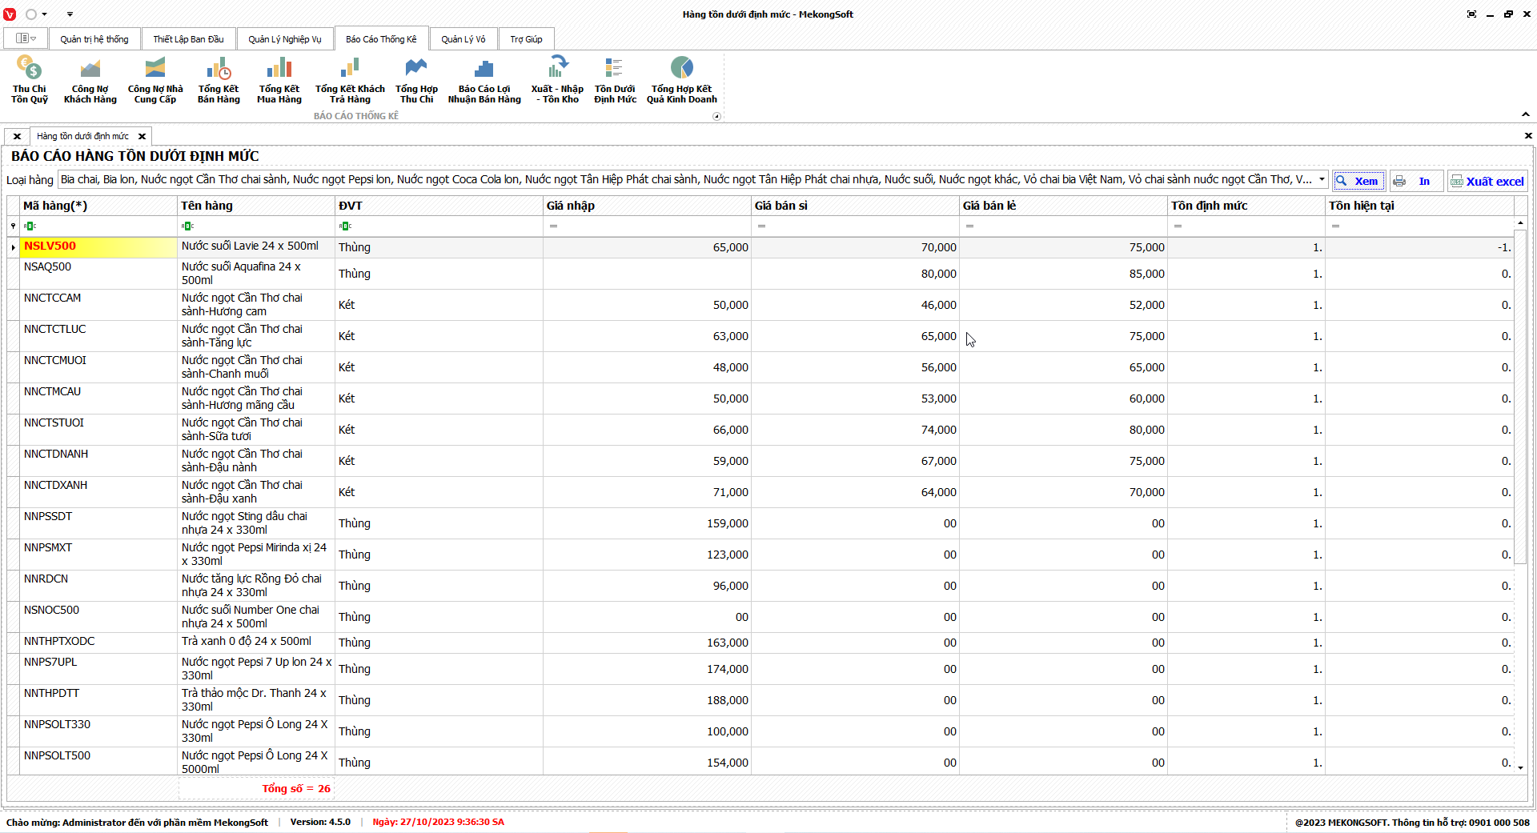Viewport: 1537px width, 833px height.
Task: Open Tổng Hợp Kết Quả Kinh Doanh
Action: 681,79
